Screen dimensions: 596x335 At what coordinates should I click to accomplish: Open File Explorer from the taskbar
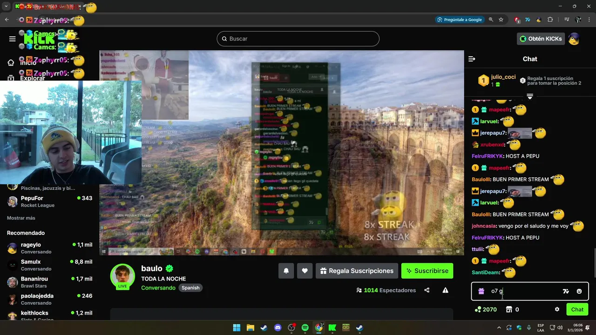coord(250,328)
